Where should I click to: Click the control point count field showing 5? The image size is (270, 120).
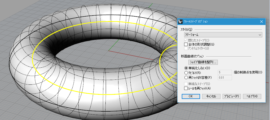225,72
